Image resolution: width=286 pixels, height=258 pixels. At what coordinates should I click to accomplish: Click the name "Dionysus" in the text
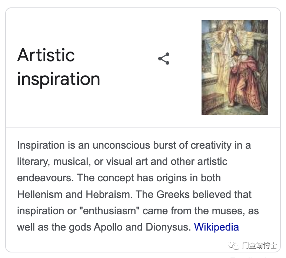click(x=168, y=227)
